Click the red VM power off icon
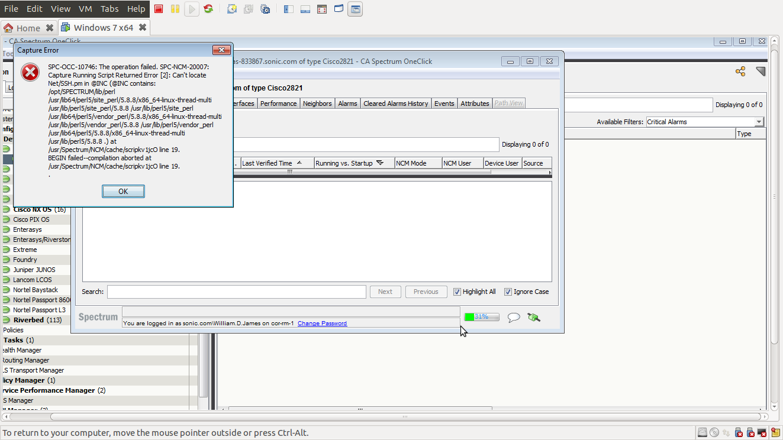Image resolution: width=783 pixels, height=440 pixels. pyautogui.click(x=159, y=9)
